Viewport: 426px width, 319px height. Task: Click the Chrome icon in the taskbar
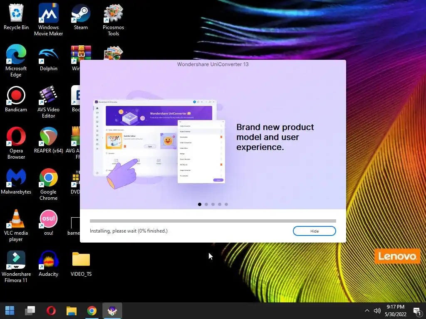click(92, 311)
